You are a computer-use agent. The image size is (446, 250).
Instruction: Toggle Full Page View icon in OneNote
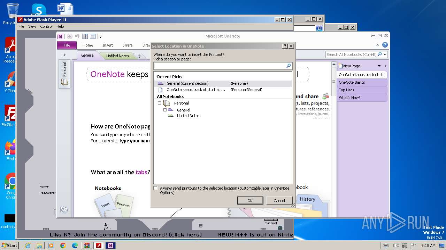(x=93, y=36)
